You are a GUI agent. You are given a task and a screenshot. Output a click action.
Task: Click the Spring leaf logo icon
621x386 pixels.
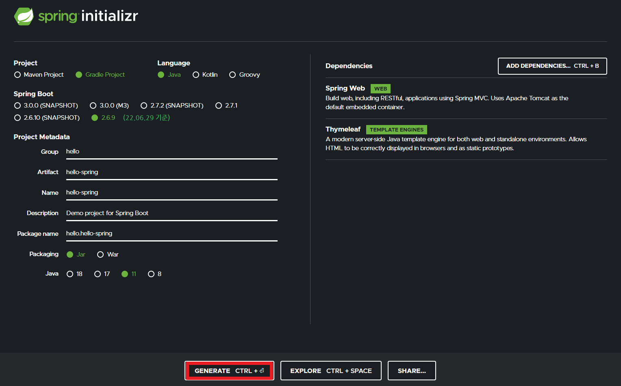(24, 16)
